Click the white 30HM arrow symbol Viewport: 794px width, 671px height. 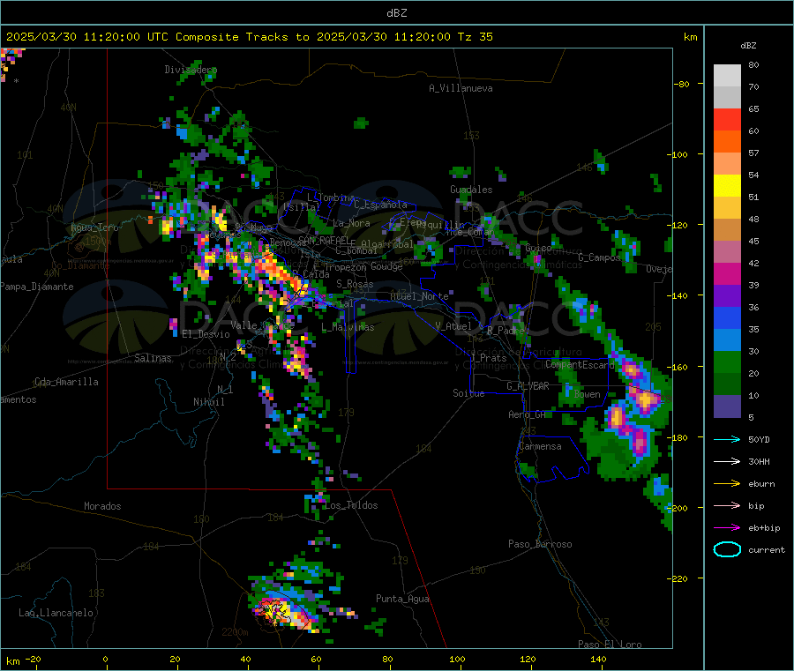(727, 461)
